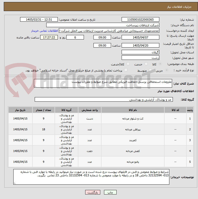Screen dimensions: 198x199
Task: Click the کد کالا column header
Action: pyautogui.click(x=175, y=110)
